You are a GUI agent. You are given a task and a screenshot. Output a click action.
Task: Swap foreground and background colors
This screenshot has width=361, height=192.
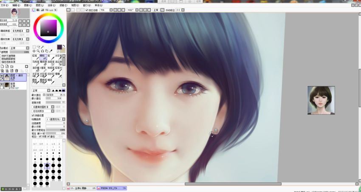click(x=64, y=46)
